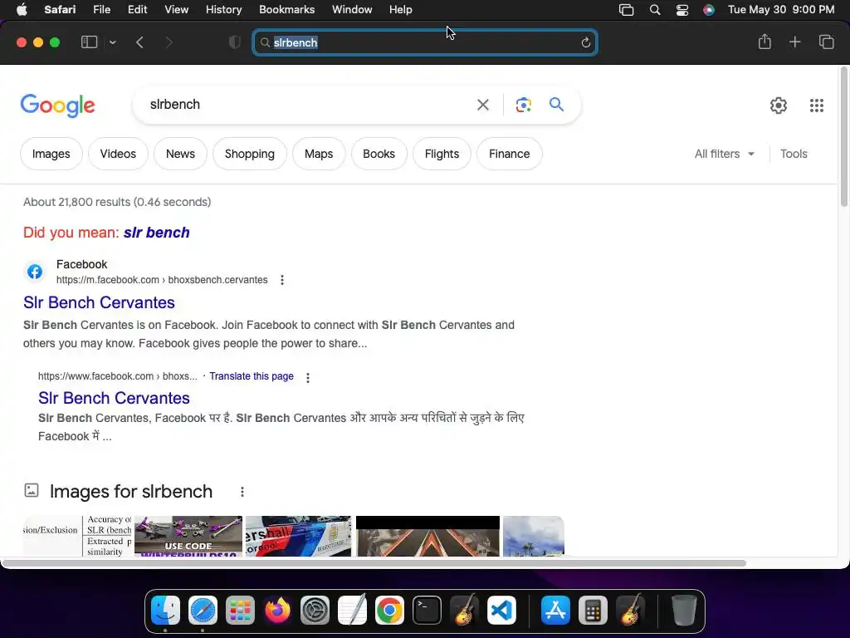Open Finder from the Dock
The width and height of the screenshot is (850, 638).
point(165,610)
